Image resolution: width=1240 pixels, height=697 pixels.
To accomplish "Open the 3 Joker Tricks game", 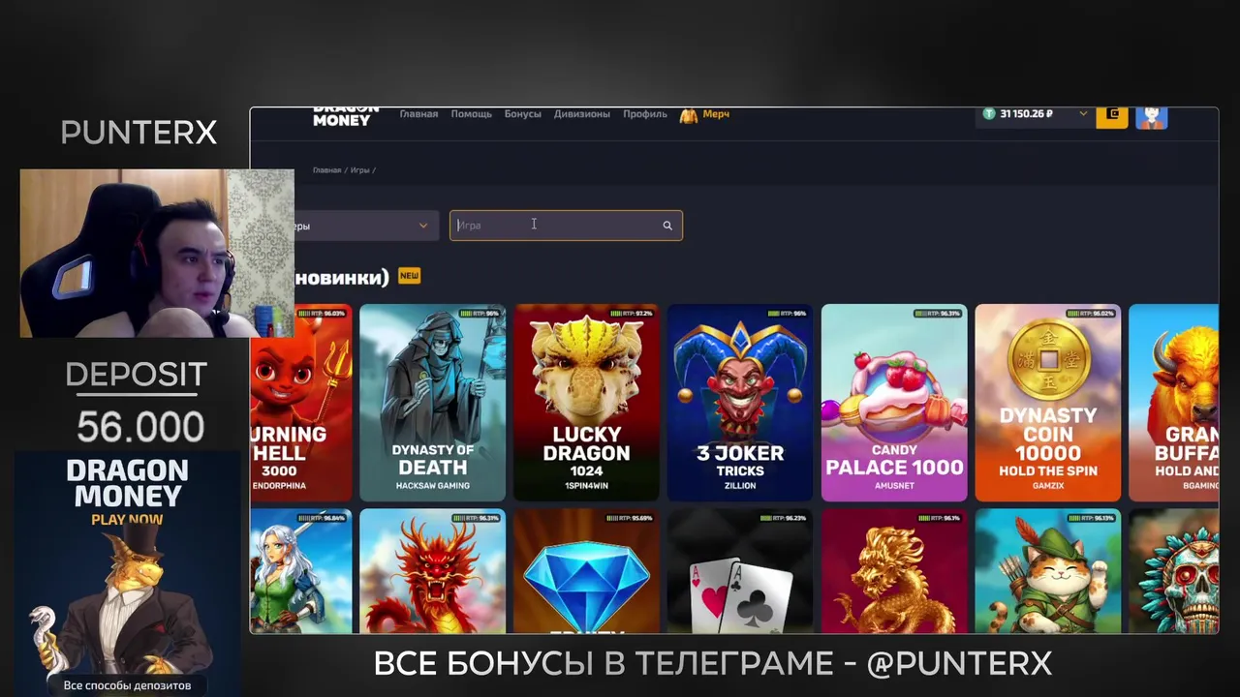I will (740, 403).
